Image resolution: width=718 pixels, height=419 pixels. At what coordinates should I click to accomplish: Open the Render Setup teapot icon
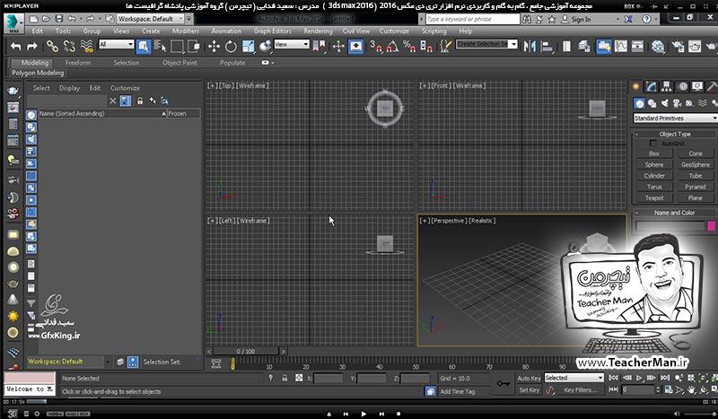point(678,47)
